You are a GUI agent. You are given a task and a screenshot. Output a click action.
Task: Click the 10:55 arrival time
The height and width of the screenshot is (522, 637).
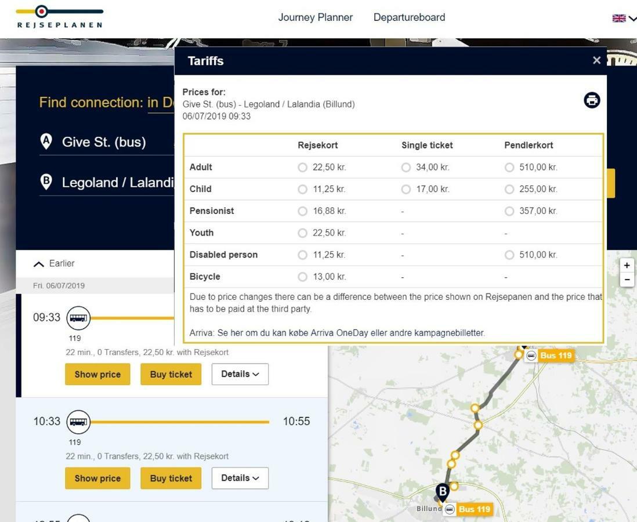point(296,421)
